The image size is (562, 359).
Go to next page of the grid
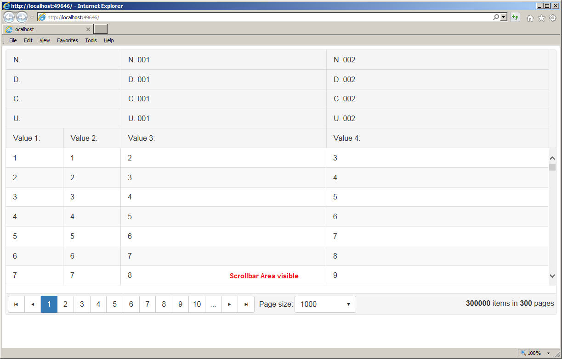(x=229, y=304)
